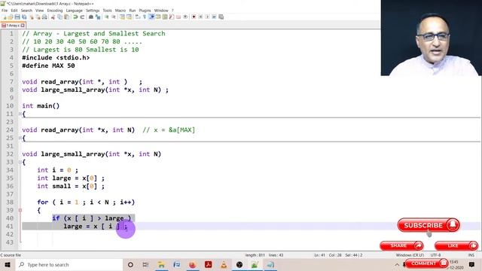Click the 'int main()' code line
This screenshot has height=271, width=482.
point(41,106)
